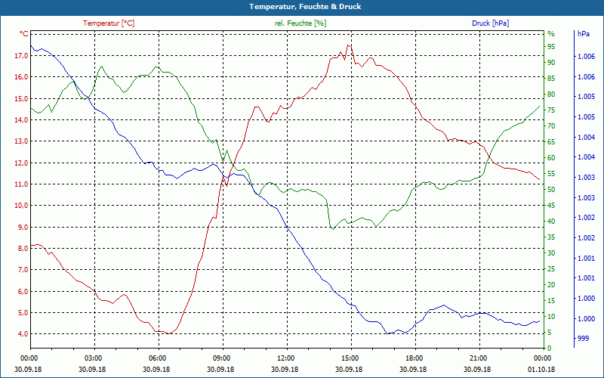Select the '06:00' time axis label
Screen dimensions: 604x378
point(159,358)
